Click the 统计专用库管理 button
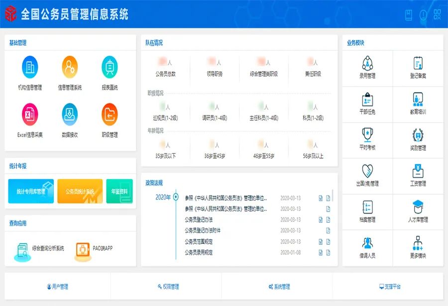 (31, 192)
